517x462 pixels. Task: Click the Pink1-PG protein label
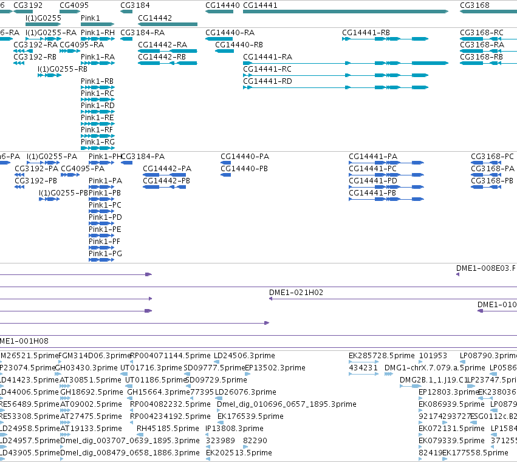click(x=105, y=254)
